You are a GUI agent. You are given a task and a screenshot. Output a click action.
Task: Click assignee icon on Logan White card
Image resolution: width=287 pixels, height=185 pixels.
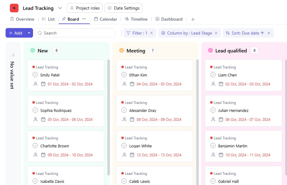click(124, 155)
